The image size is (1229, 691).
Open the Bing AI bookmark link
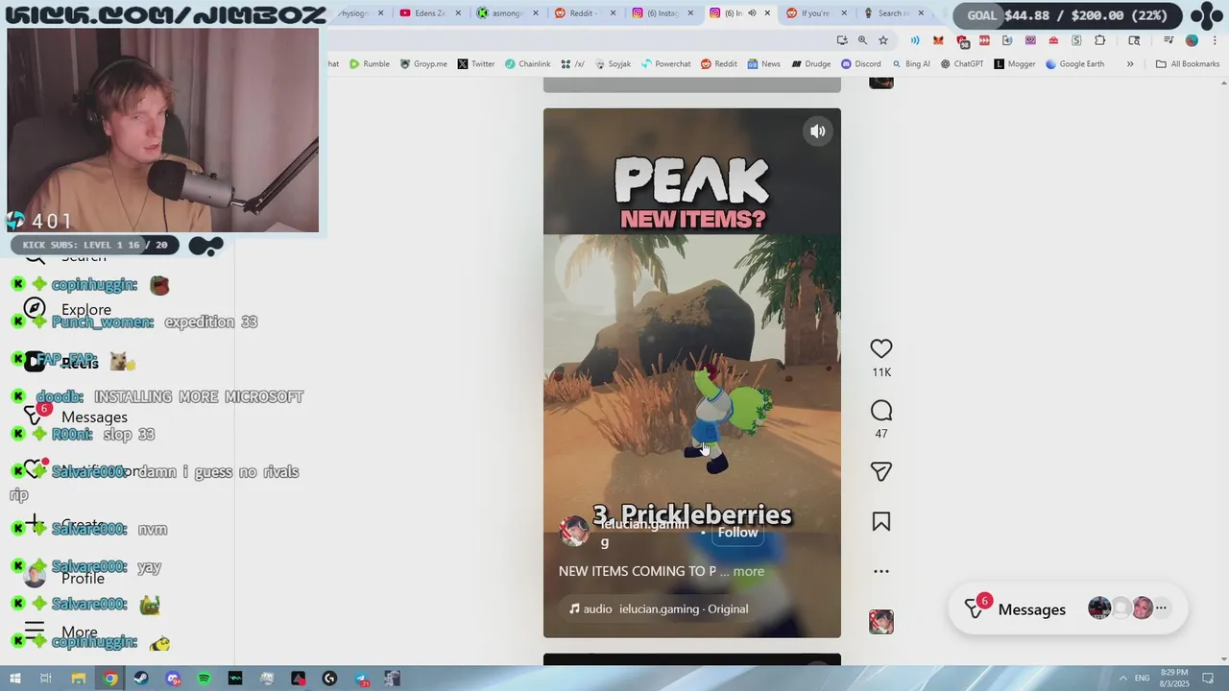click(x=911, y=64)
